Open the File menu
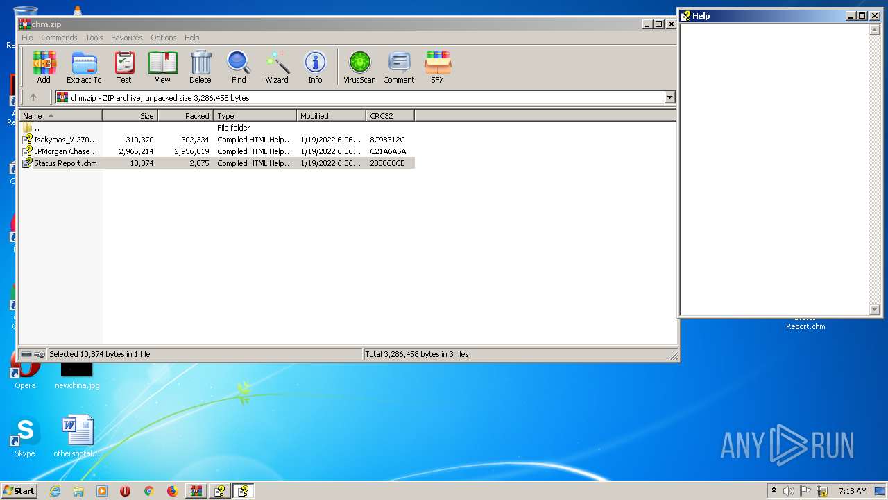The image size is (888, 500). pos(27,37)
